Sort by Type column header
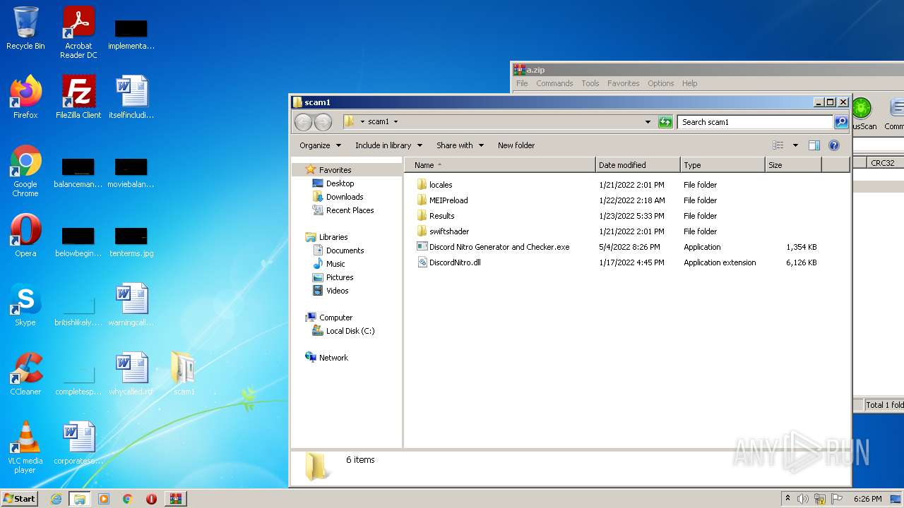Screen dimensions: 904x508 pos(722,165)
